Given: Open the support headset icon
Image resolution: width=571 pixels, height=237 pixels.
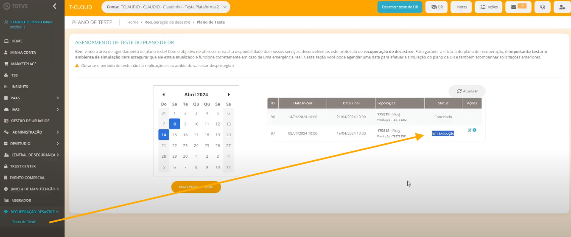Looking at the screenshot, I should (543, 7).
